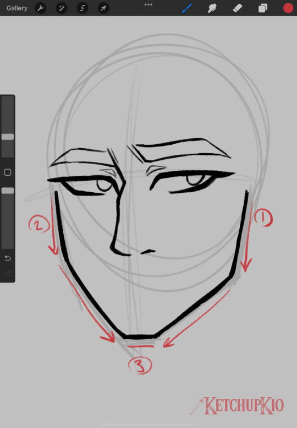Open the Gallery
The width and height of the screenshot is (297, 428).
click(17, 8)
